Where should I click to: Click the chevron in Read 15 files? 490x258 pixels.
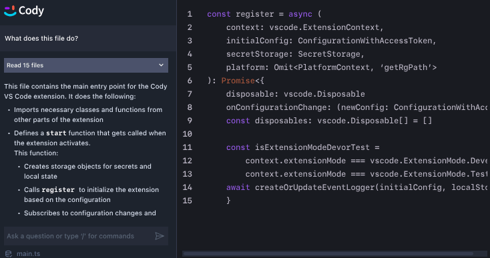pyautogui.click(x=162, y=65)
